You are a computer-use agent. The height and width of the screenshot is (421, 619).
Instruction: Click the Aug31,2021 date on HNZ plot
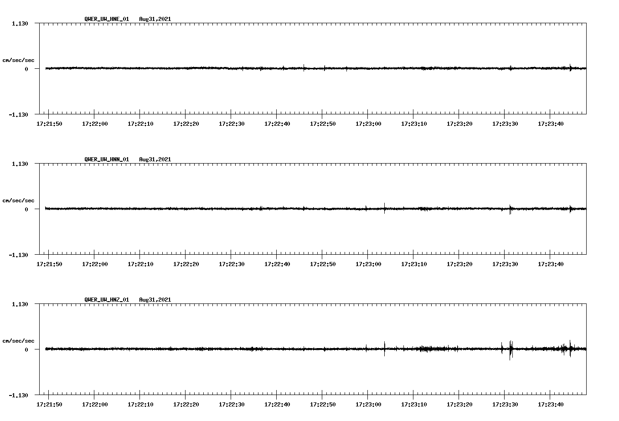click(x=155, y=300)
